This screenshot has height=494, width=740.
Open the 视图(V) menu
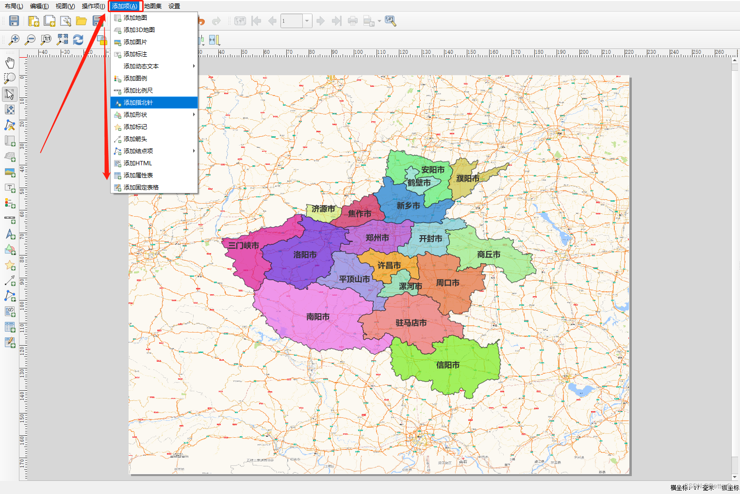coord(65,6)
